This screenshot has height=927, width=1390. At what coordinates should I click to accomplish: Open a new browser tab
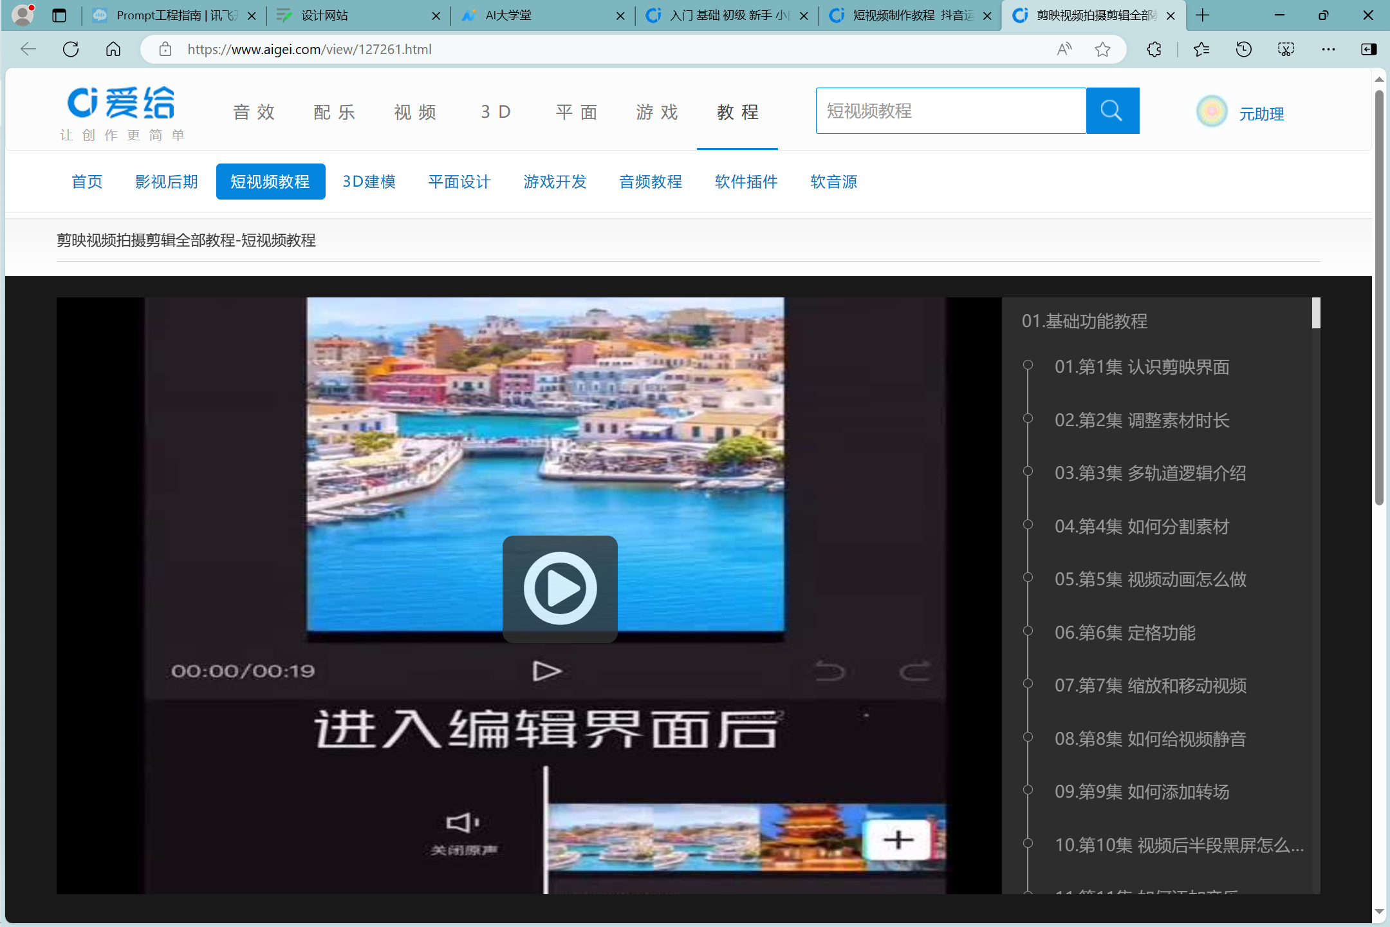coord(1203,15)
